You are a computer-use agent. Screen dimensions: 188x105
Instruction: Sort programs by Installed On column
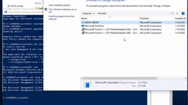pos(181,18)
